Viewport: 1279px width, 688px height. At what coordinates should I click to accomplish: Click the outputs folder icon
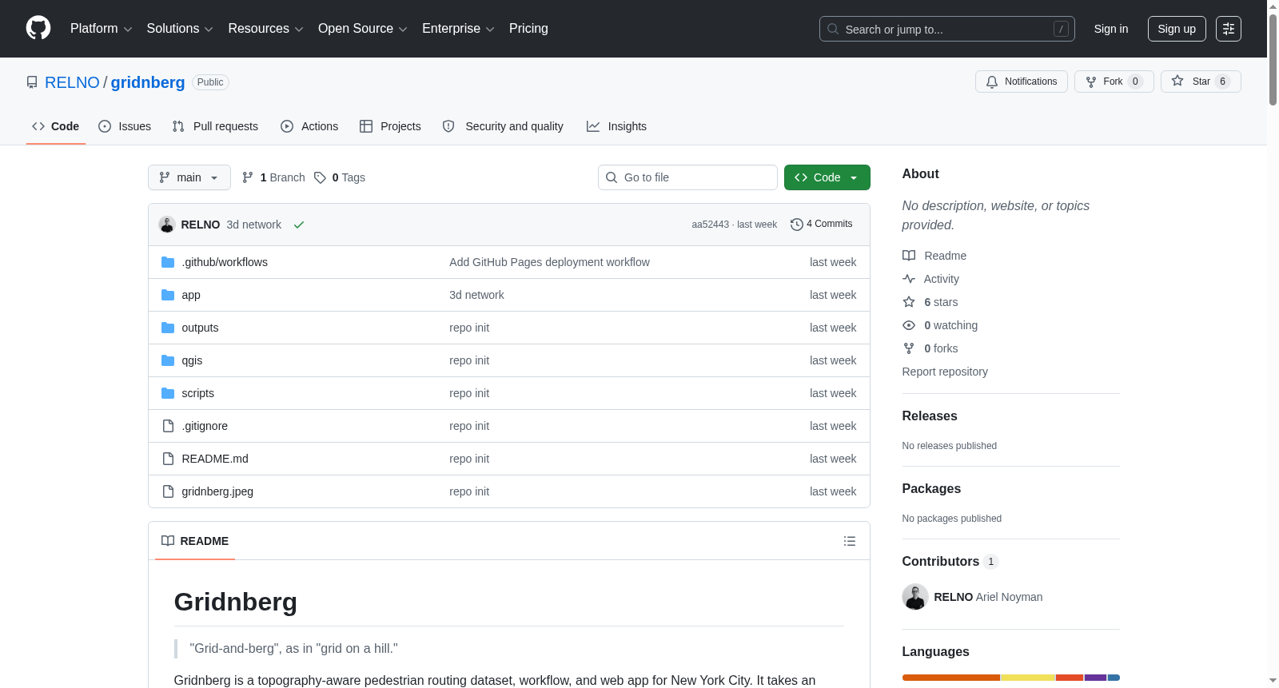[168, 328]
